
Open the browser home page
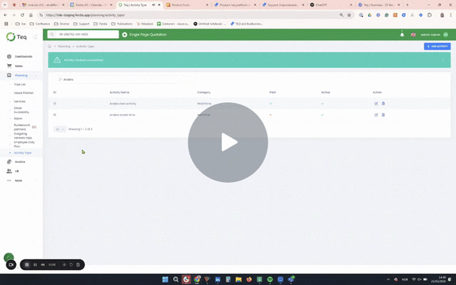point(31,15)
